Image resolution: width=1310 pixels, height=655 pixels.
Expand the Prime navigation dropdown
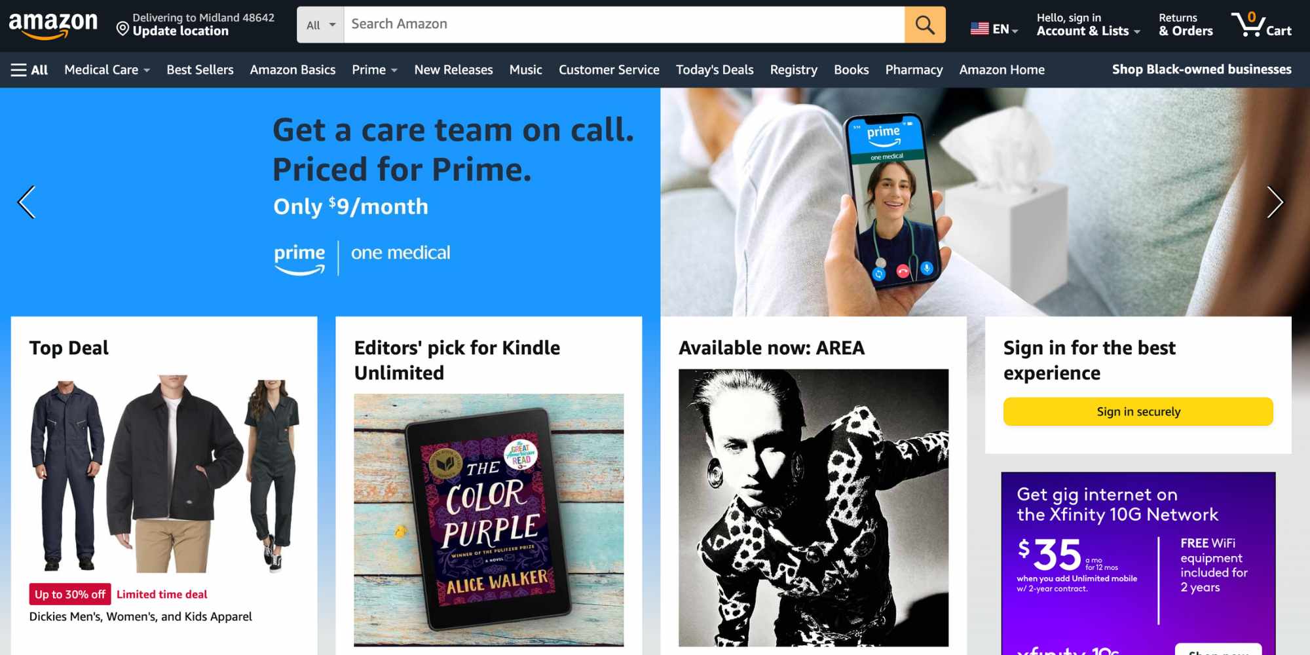[x=375, y=70]
